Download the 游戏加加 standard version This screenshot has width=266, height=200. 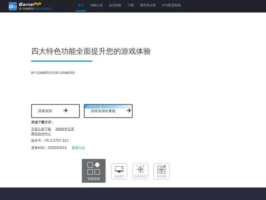tap(49, 111)
